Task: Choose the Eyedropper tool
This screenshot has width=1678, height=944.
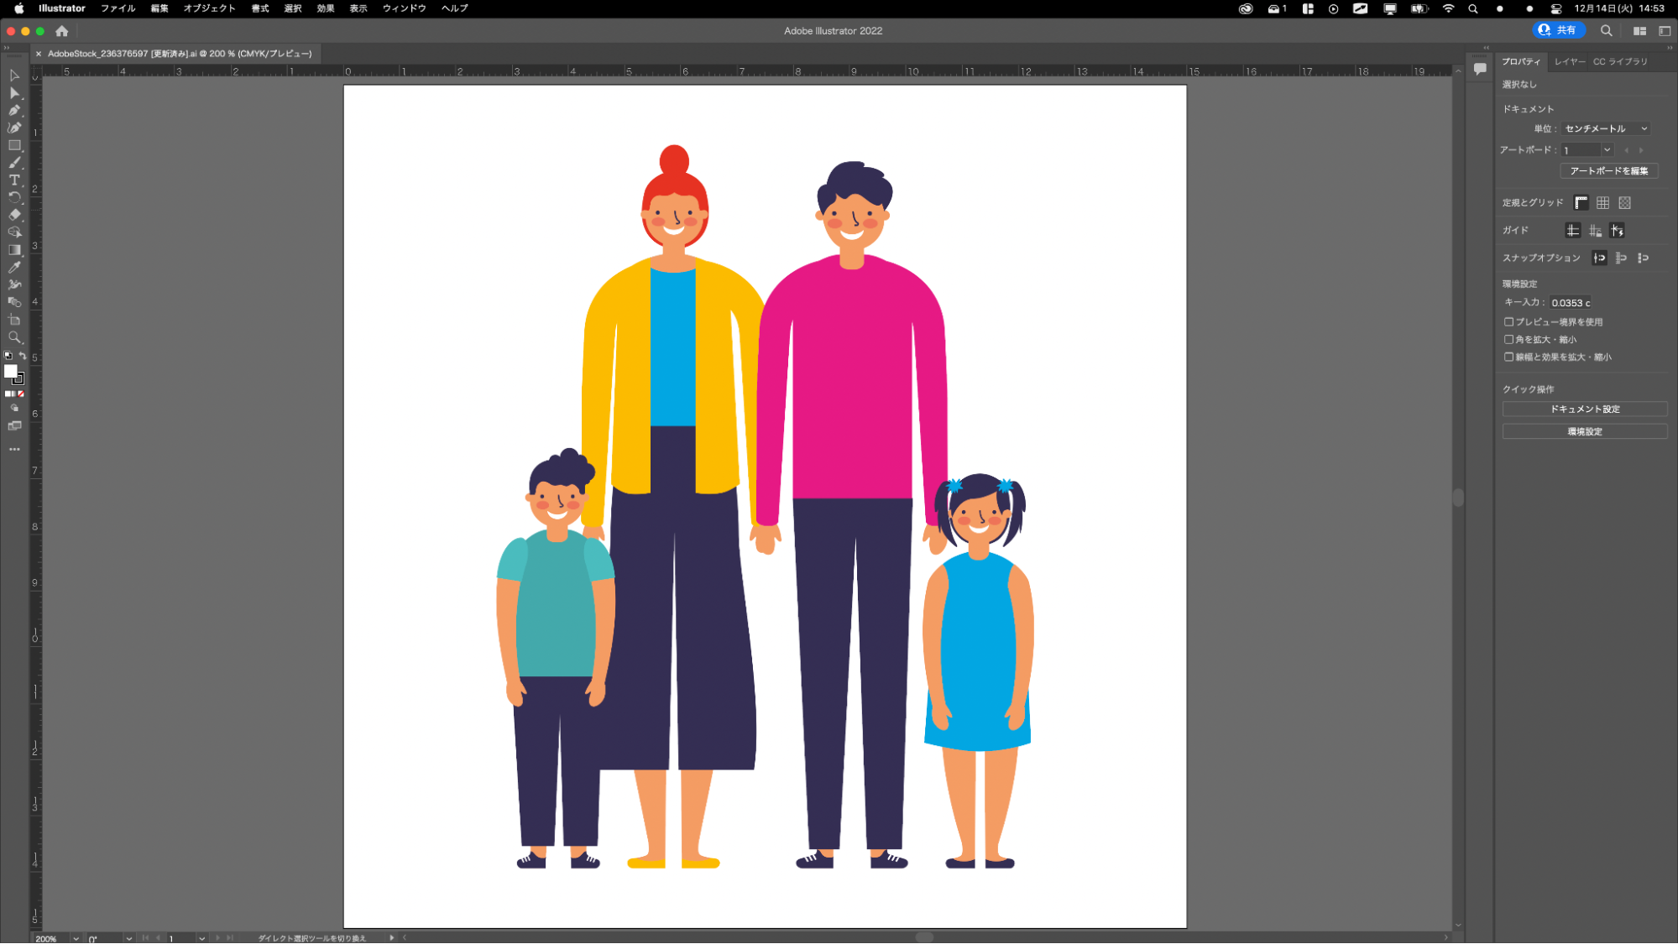Action: (14, 267)
